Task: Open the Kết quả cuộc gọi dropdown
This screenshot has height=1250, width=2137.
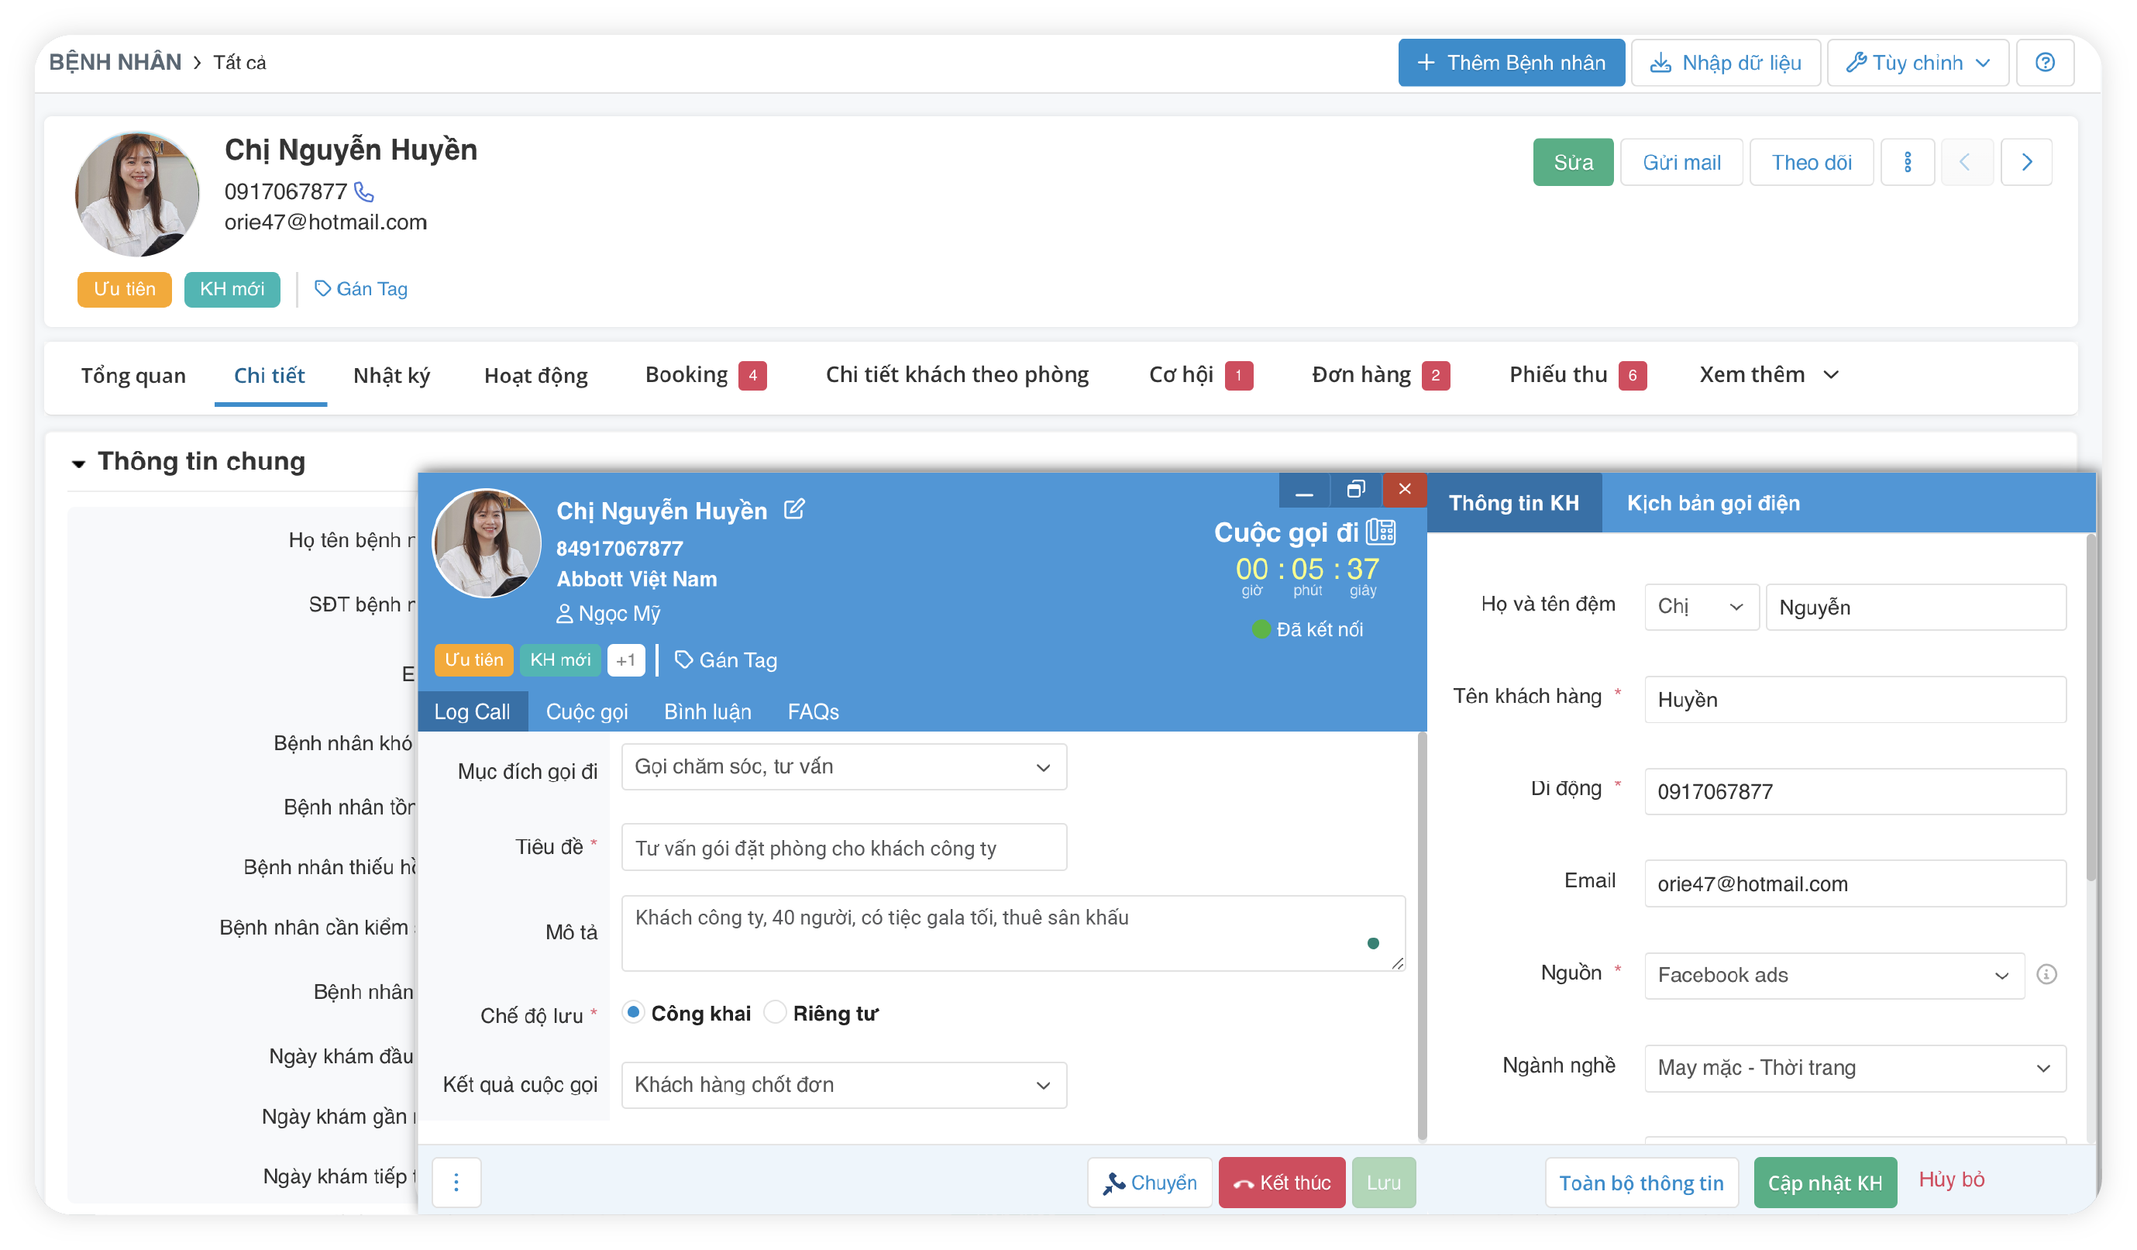Action: 843,1085
